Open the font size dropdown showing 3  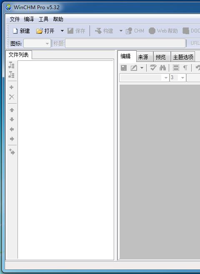tap(177, 77)
